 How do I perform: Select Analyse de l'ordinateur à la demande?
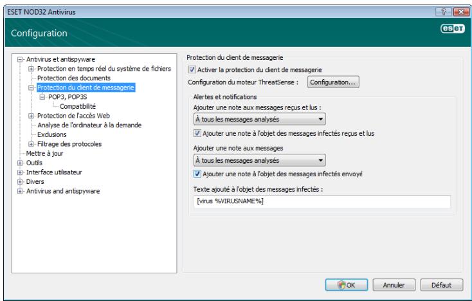(x=89, y=125)
